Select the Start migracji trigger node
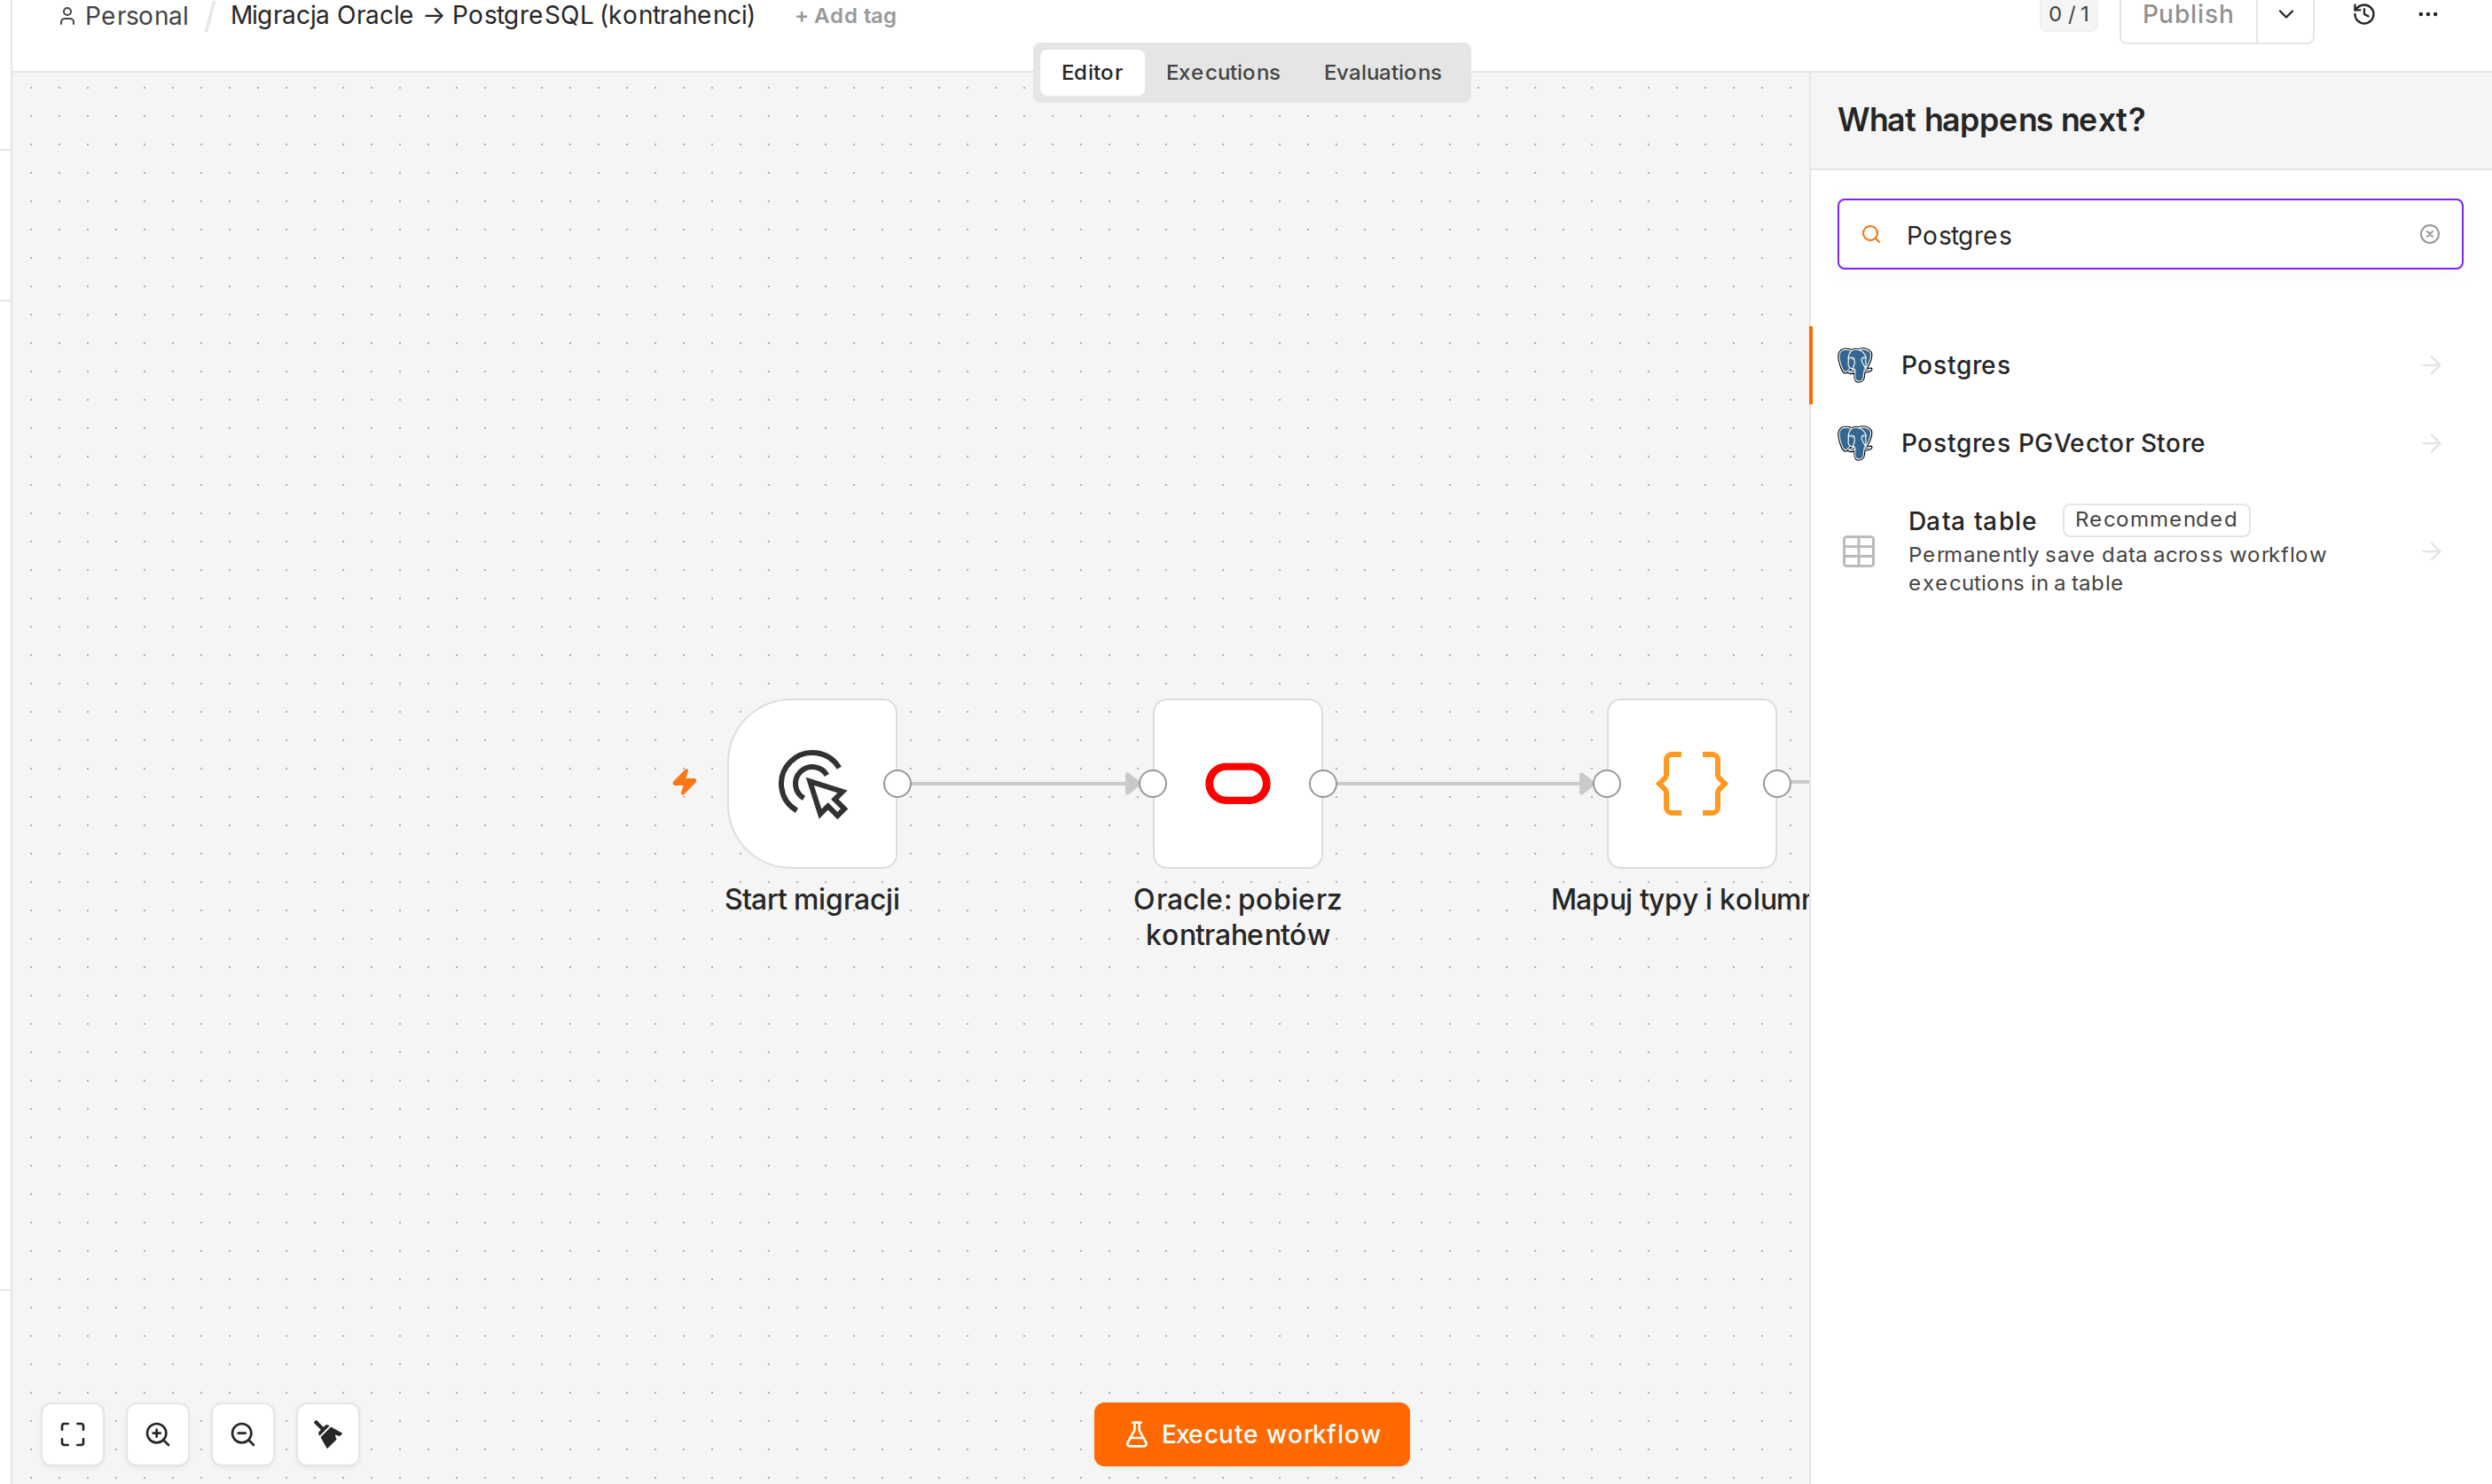 (x=812, y=783)
